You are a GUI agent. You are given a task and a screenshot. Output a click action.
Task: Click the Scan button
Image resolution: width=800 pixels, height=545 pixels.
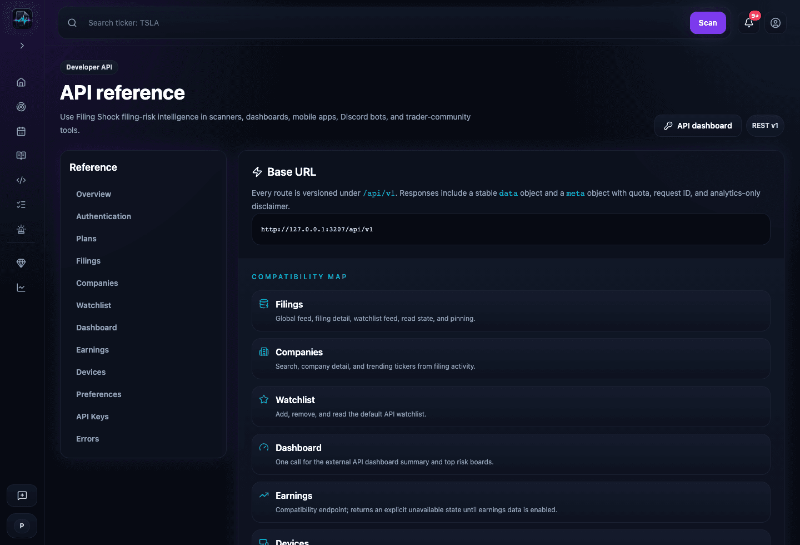tap(708, 23)
